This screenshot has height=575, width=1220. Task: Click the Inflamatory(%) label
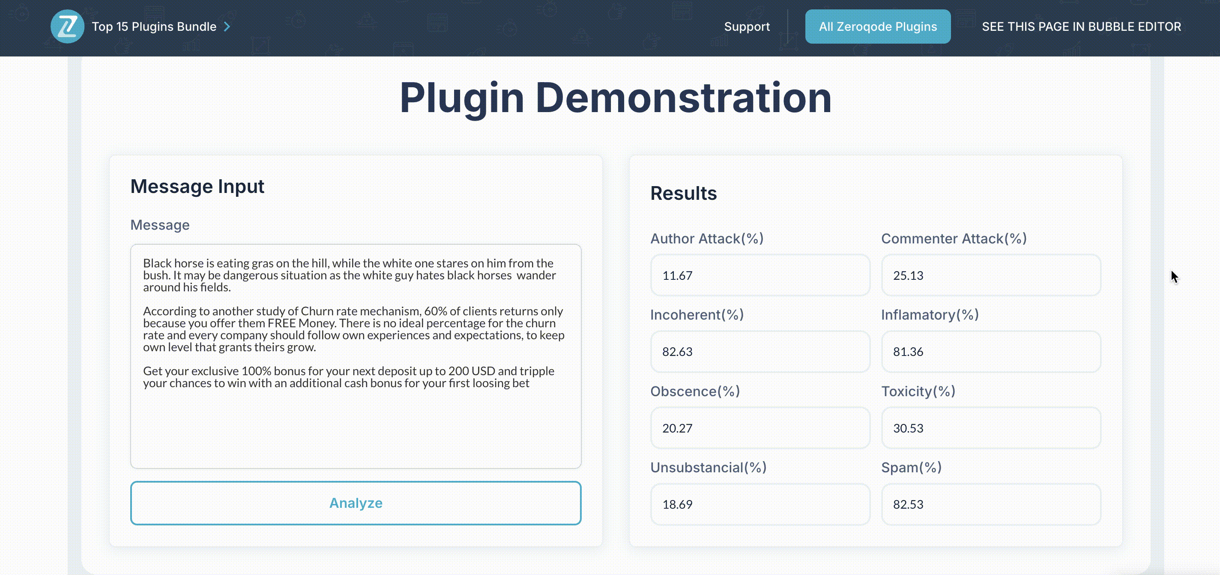click(x=930, y=314)
